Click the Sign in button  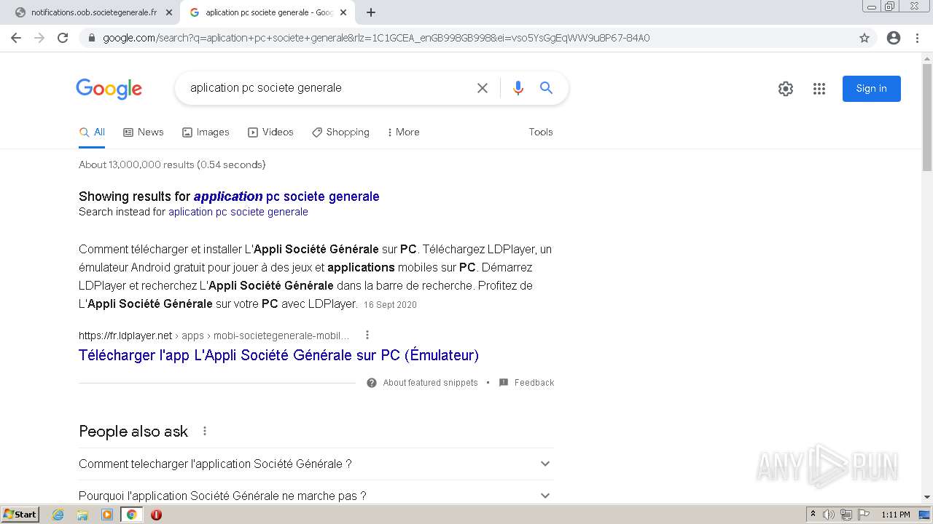tap(872, 89)
